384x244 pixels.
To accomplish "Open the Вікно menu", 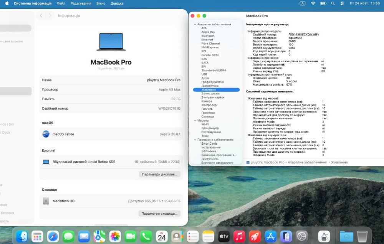I will pyautogui.click(x=101, y=3).
